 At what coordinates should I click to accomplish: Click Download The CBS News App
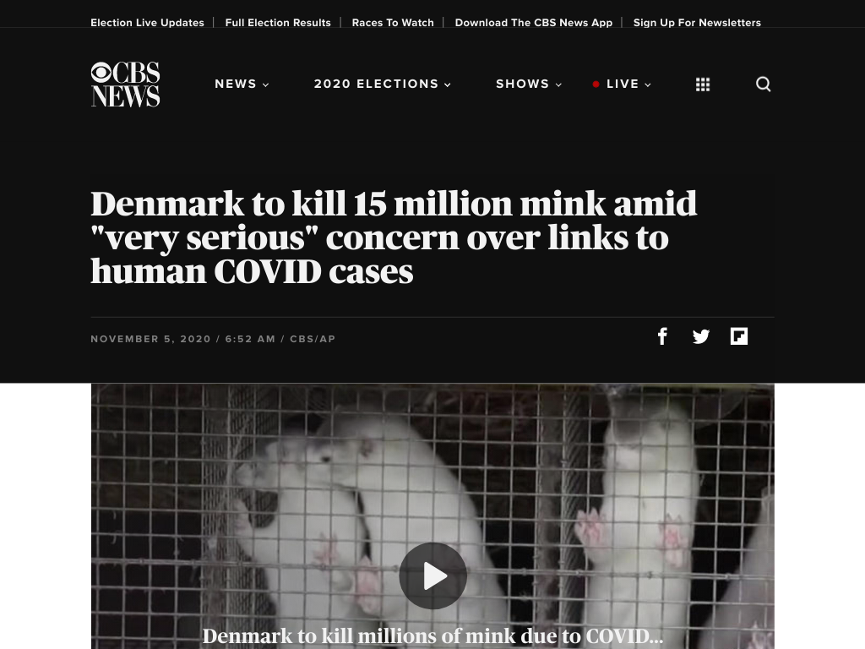pyautogui.click(x=534, y=23)
